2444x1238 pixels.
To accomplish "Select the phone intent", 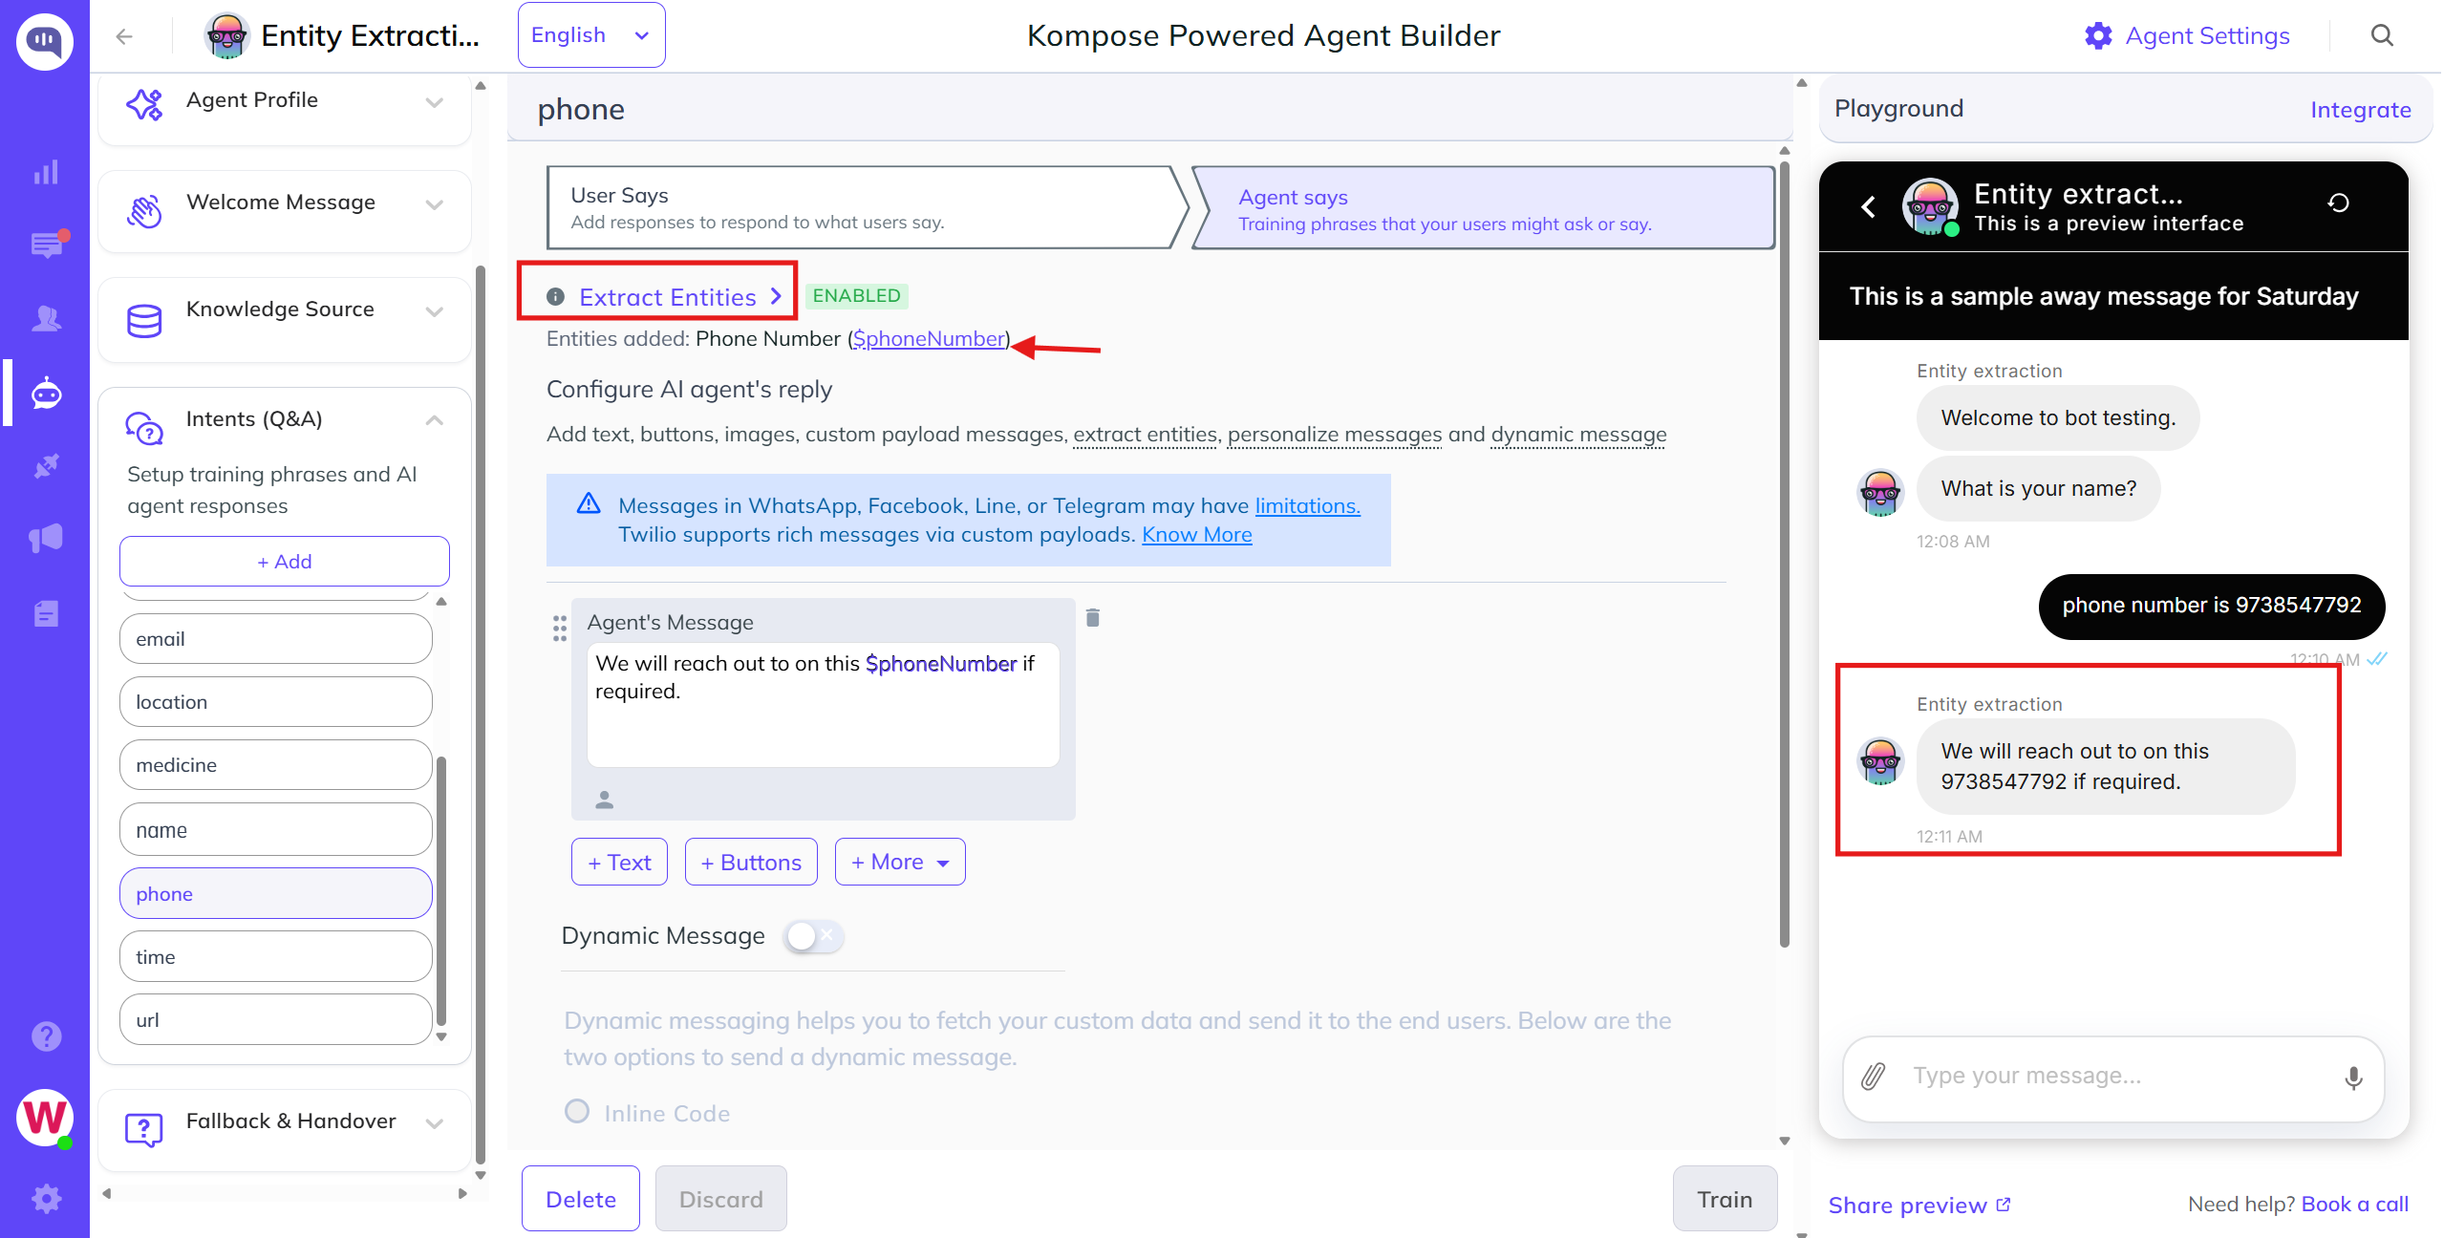I will (275, 894).
